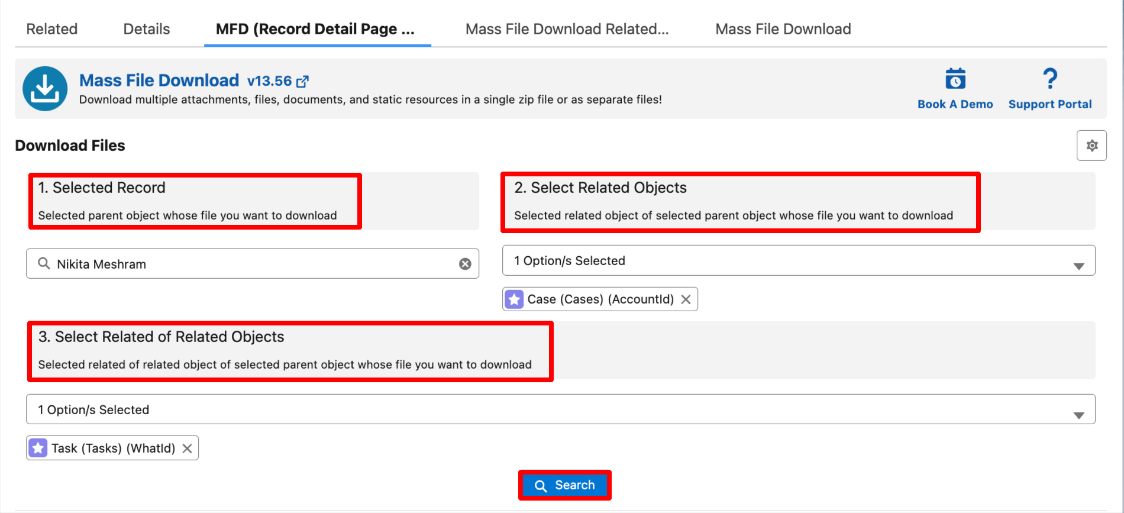The image size is (1124, 513).
Task: Clear the Nikita Meshram selected record
Action: (466, 264)
